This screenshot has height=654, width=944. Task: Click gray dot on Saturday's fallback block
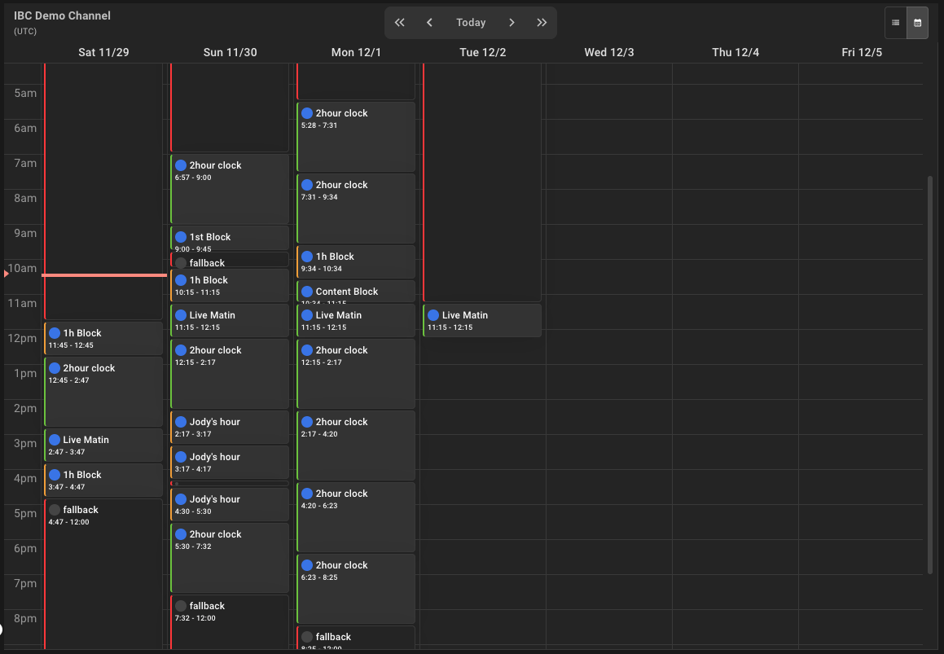[55, 510]
